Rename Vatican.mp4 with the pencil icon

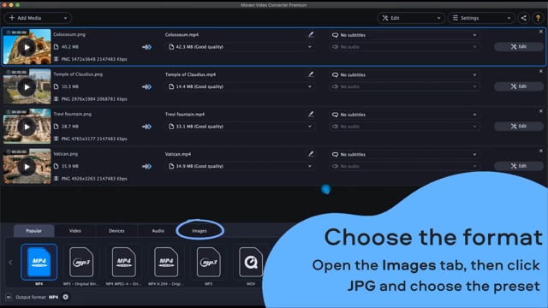click(311, 154)
